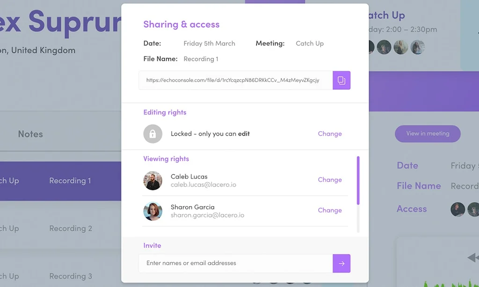The height and width of the screenshot is (287, 479).
Task: Click Sharon Garcia's profile photo
Action: 152,212
